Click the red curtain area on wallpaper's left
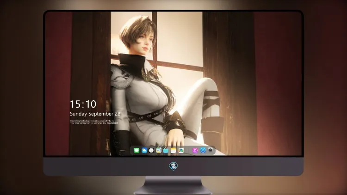Image resolution: width=347 pixels, height=195 pixels. coord(58,84)
